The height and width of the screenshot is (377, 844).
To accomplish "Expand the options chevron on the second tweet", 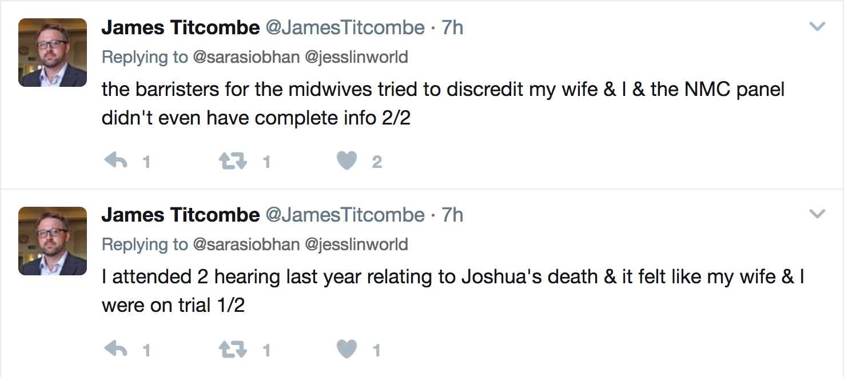I will [818, 214].
